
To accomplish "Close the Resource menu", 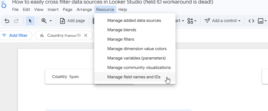I will [x=105, y=9].
